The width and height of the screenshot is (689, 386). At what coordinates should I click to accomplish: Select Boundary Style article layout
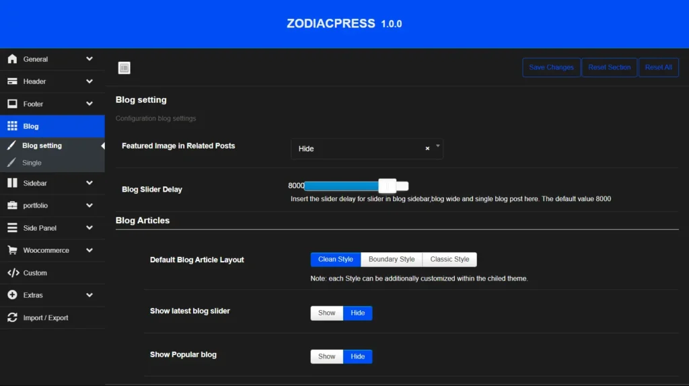(x=392, y=260)
